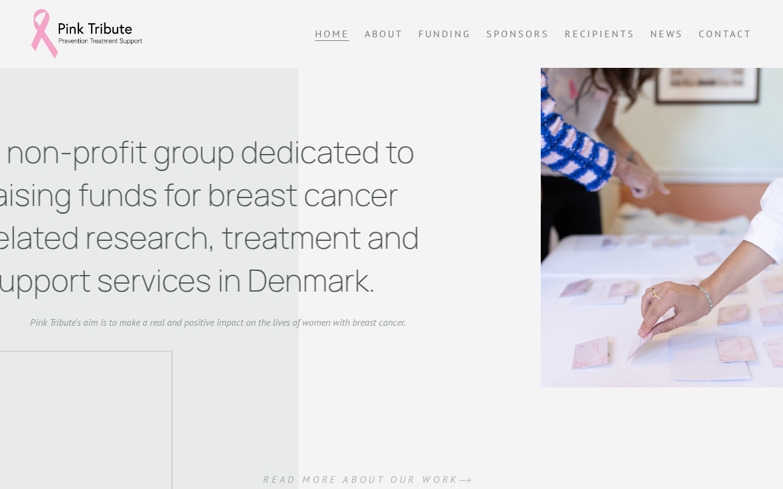
Task: Click the pink ribbon logo icon
Action: tap(44, 34)
